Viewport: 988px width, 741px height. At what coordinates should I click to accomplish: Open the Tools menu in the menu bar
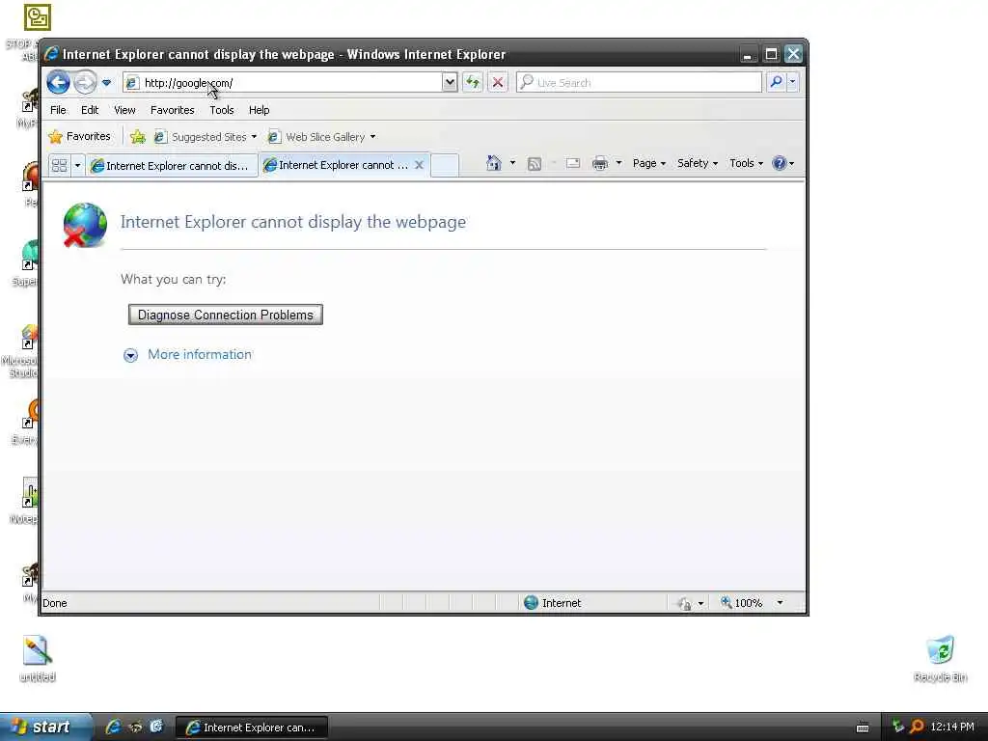tap(221, 110)
